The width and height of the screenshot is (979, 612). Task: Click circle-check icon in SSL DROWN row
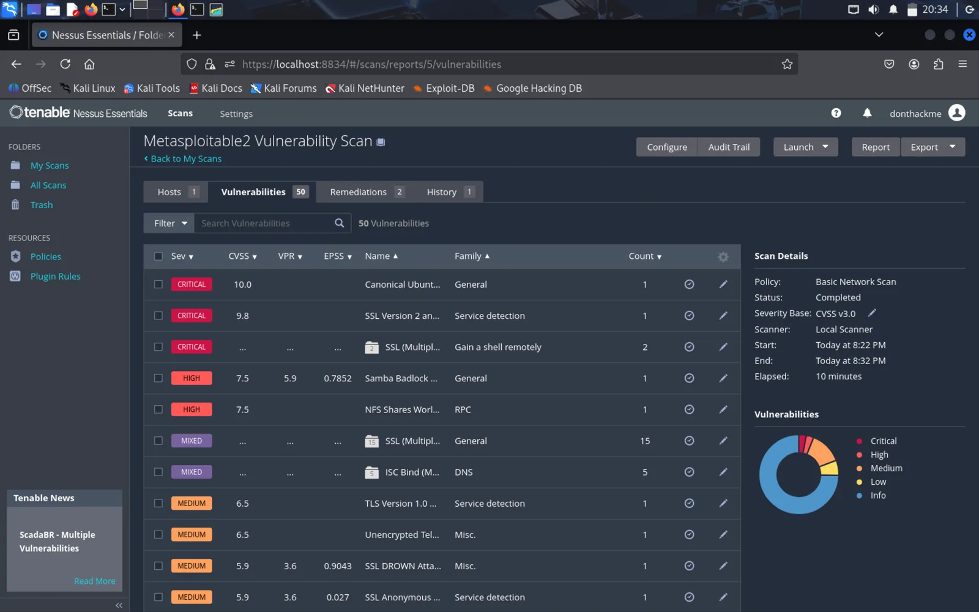[689, 565]
